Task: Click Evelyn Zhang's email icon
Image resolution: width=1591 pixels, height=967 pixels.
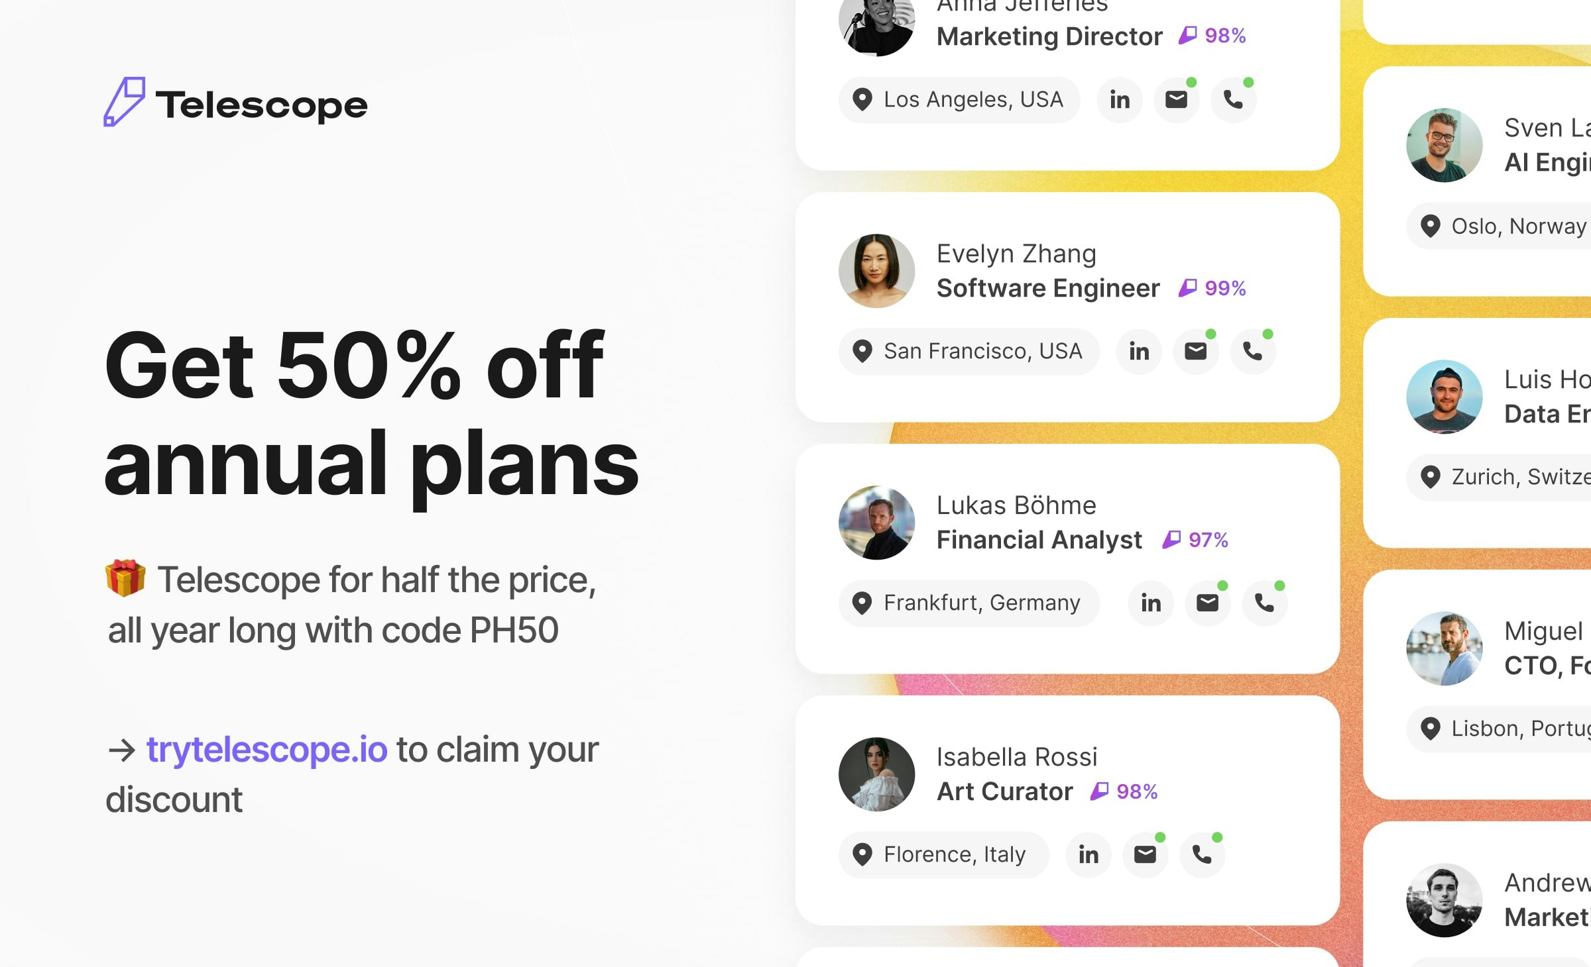Action: (x=1196, y=351)
